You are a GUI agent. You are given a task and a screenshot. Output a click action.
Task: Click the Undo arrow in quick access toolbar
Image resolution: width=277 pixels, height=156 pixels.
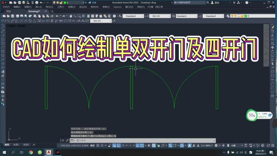(41, 3)
